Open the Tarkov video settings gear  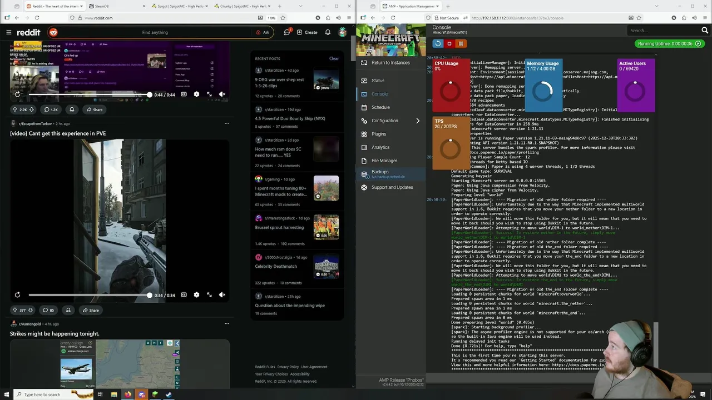click(x=196, y=295)
